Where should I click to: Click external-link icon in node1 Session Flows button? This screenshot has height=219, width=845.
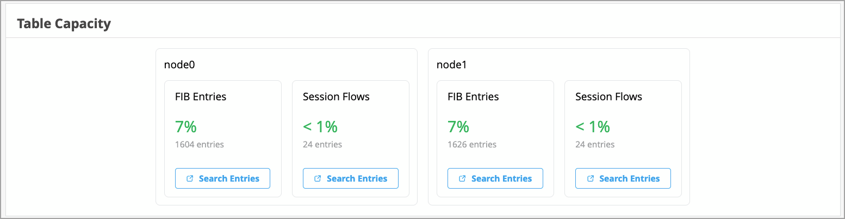click(x=590, y=178)
